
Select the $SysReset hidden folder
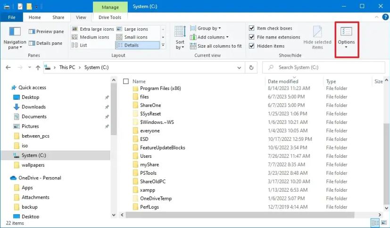[x=150, y=114]
